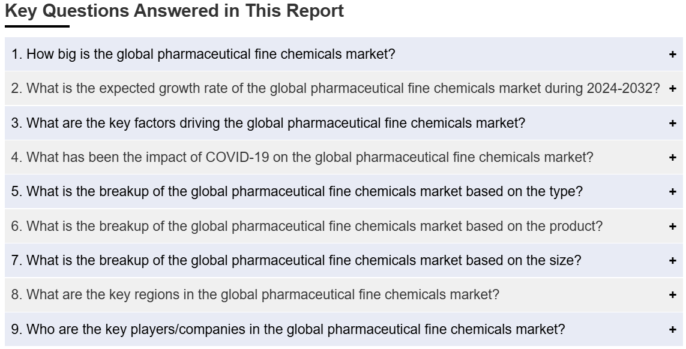This screenshot has width=686, height=349.
Task: Open question 7 on breakup based on size
Action: click(x=296, y=261)
